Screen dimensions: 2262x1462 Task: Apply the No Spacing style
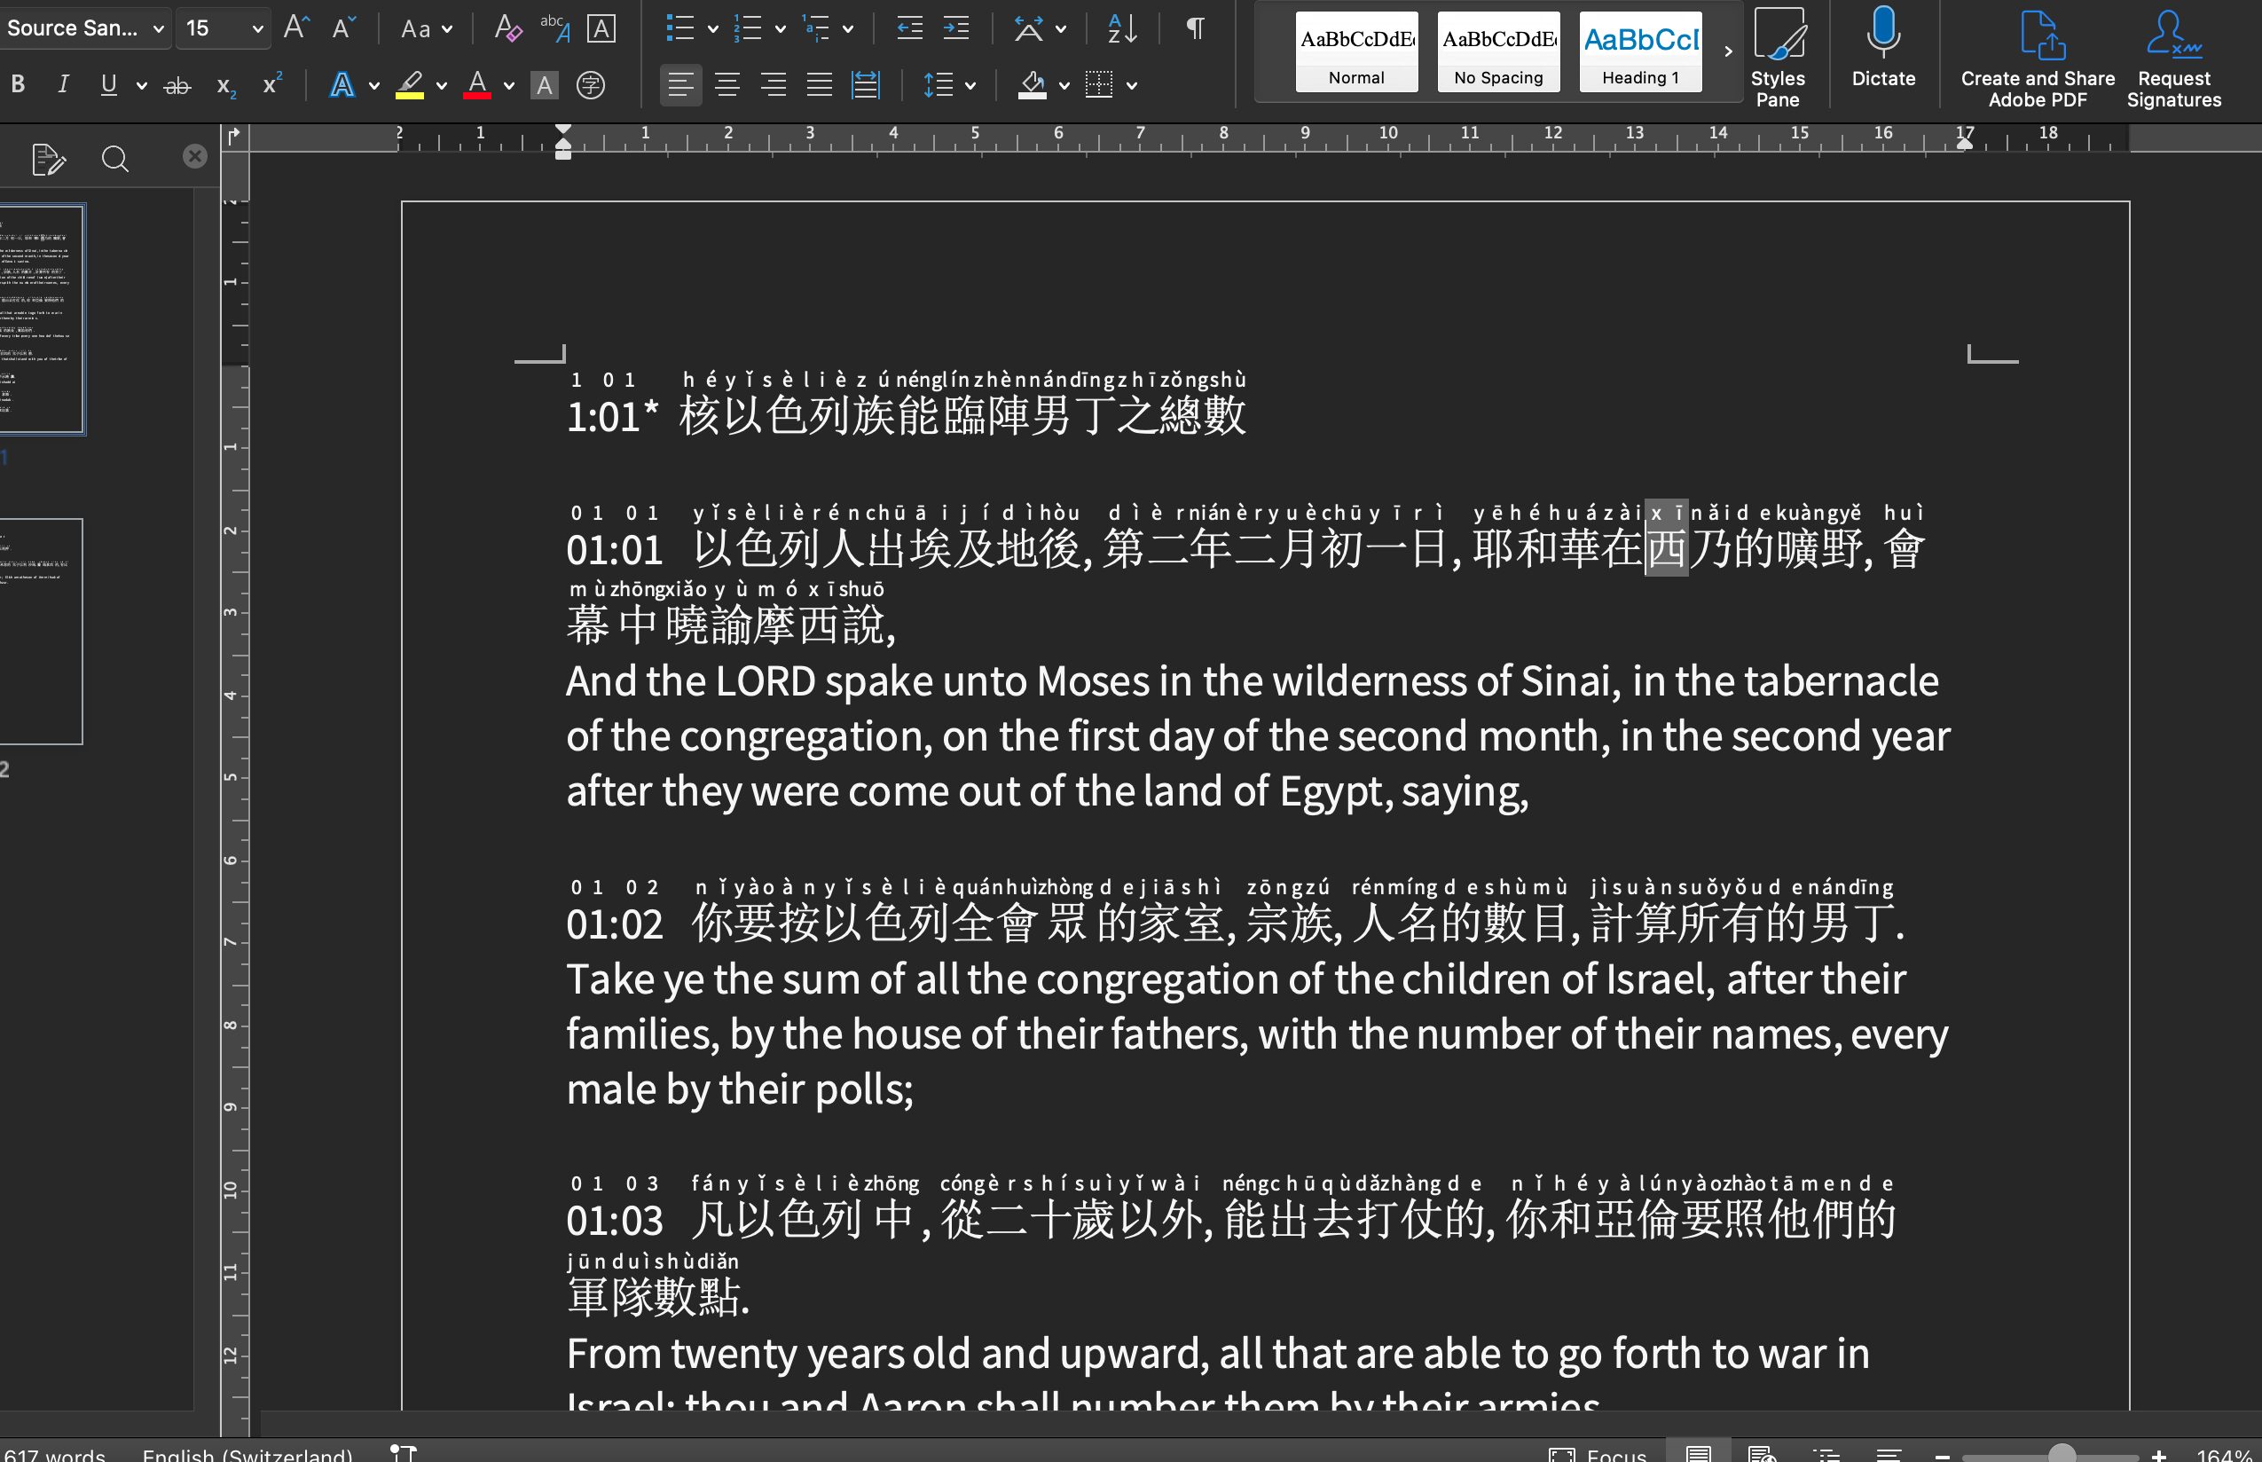(x=1498, y=51)
